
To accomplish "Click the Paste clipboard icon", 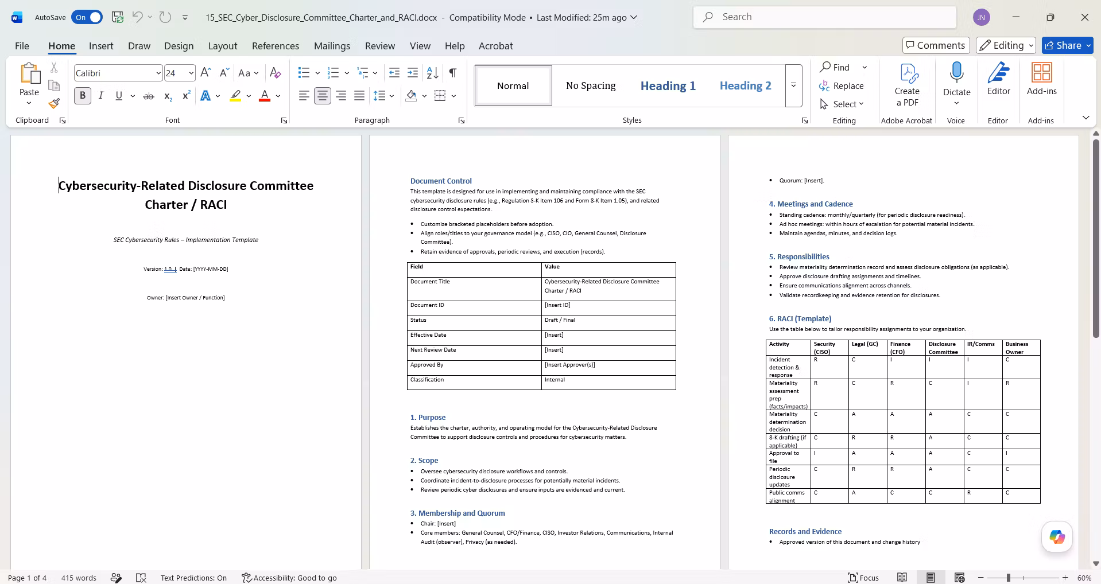I will tap(29, 74).
